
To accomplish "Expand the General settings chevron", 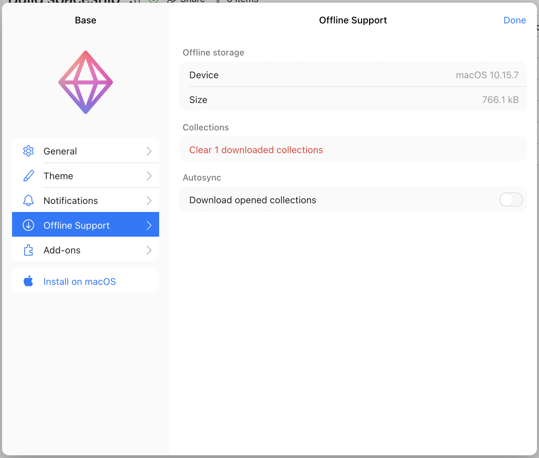I will [149, 151].
